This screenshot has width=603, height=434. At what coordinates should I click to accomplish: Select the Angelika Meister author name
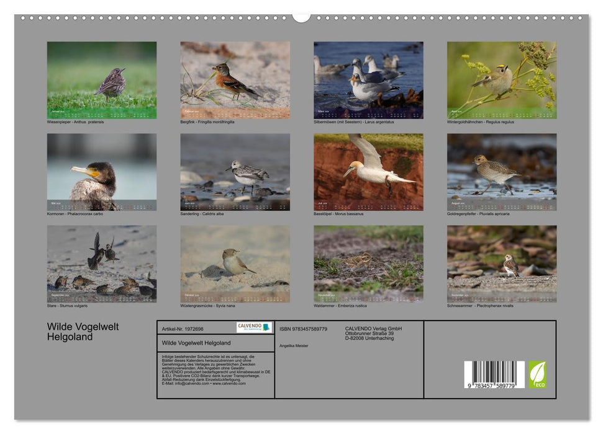293,345
